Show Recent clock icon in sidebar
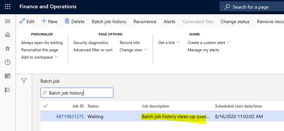 tap(8, 62)
